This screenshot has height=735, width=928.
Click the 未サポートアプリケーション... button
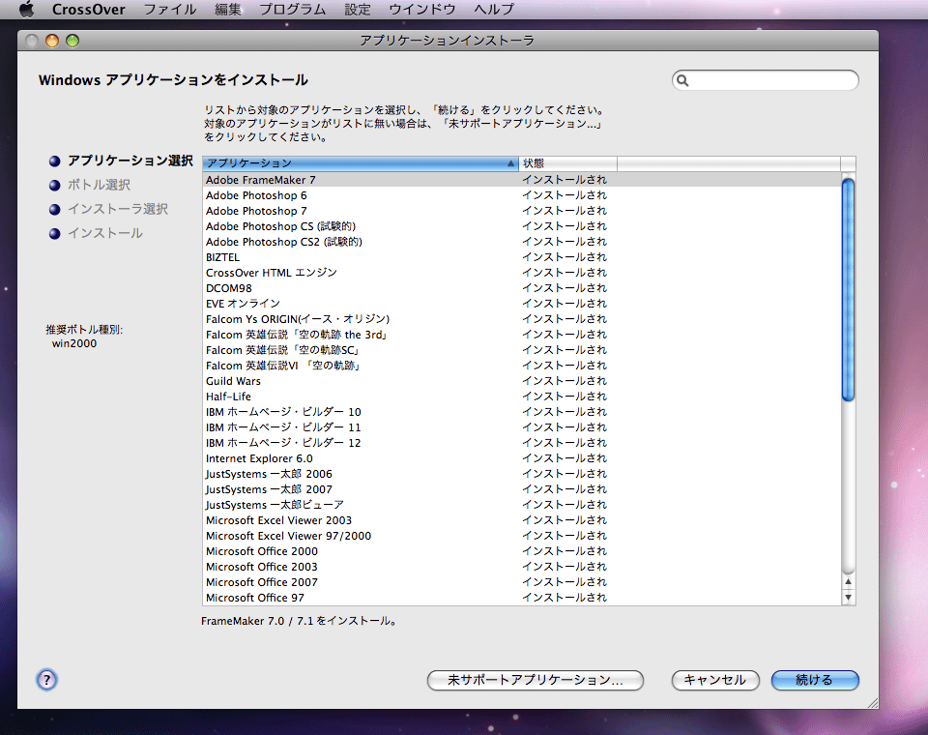tap(535, 680)
